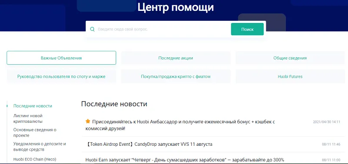The image size is (348, 164).
Task: Open Руководство пользователя по споту и марже
Action: pos(61,77)
